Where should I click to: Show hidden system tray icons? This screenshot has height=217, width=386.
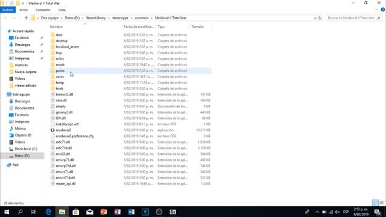pos(317,212)
